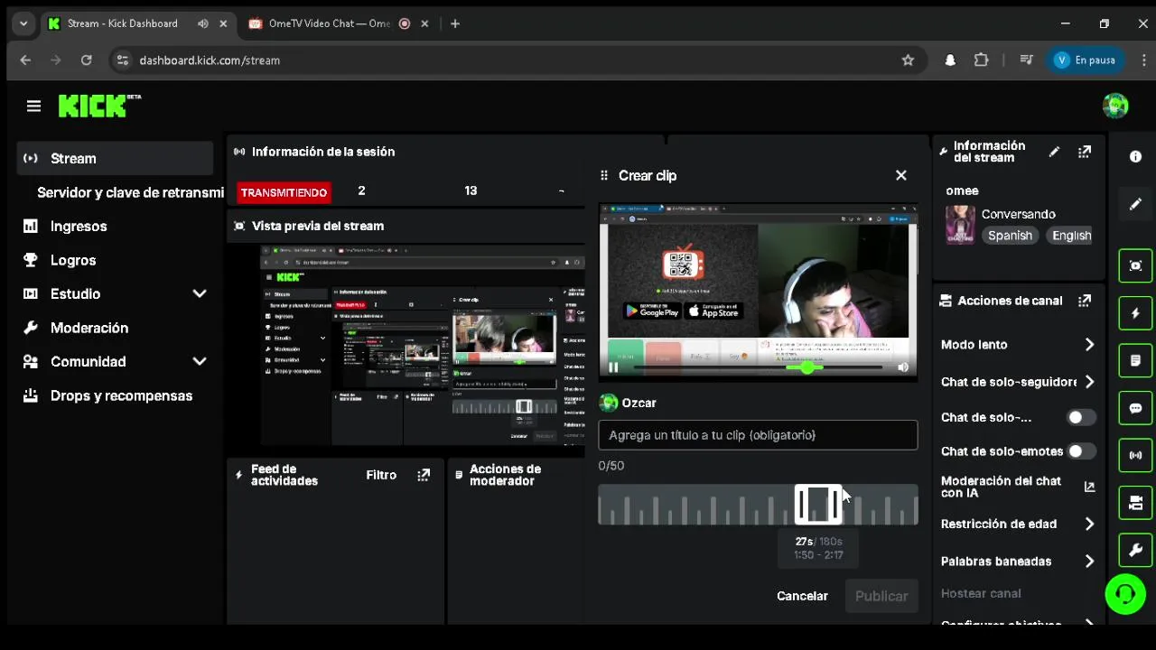Toggle stream preview widget icon in sidebar

click(x=1135, y=265)
